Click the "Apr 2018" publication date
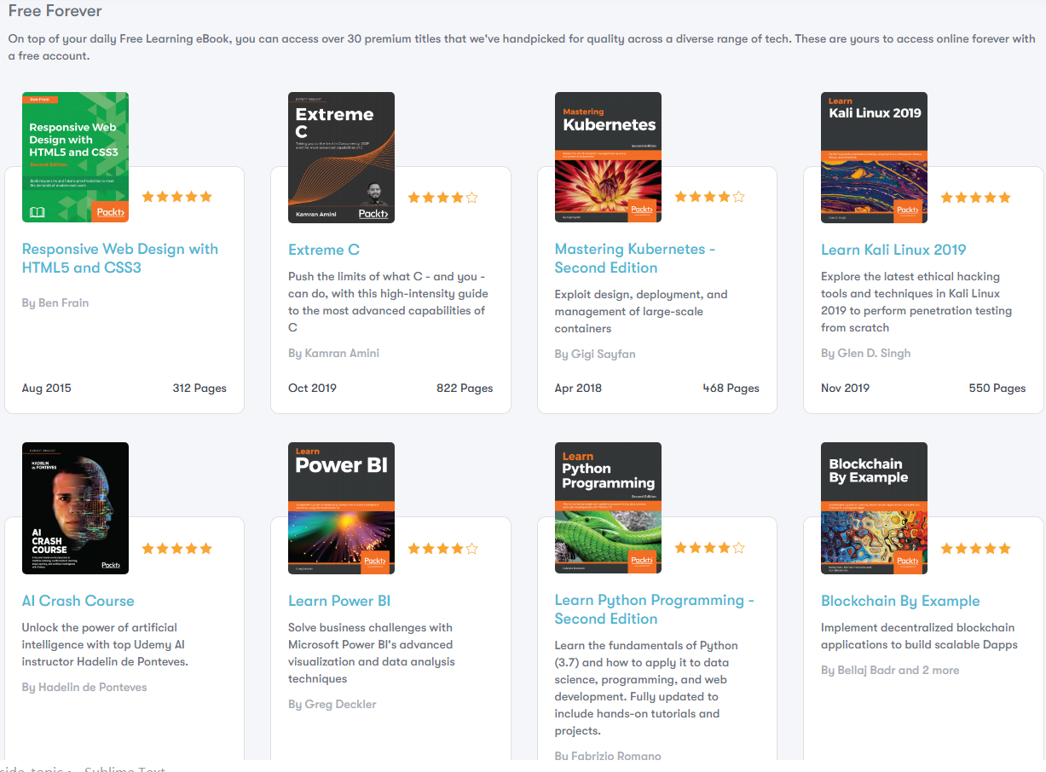The height and width of the screenshot is (772, 1046). [x=578, y=388]
